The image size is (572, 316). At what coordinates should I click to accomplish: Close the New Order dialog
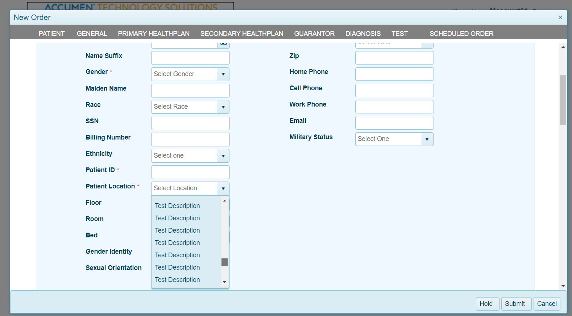click(x=560, y=17)
